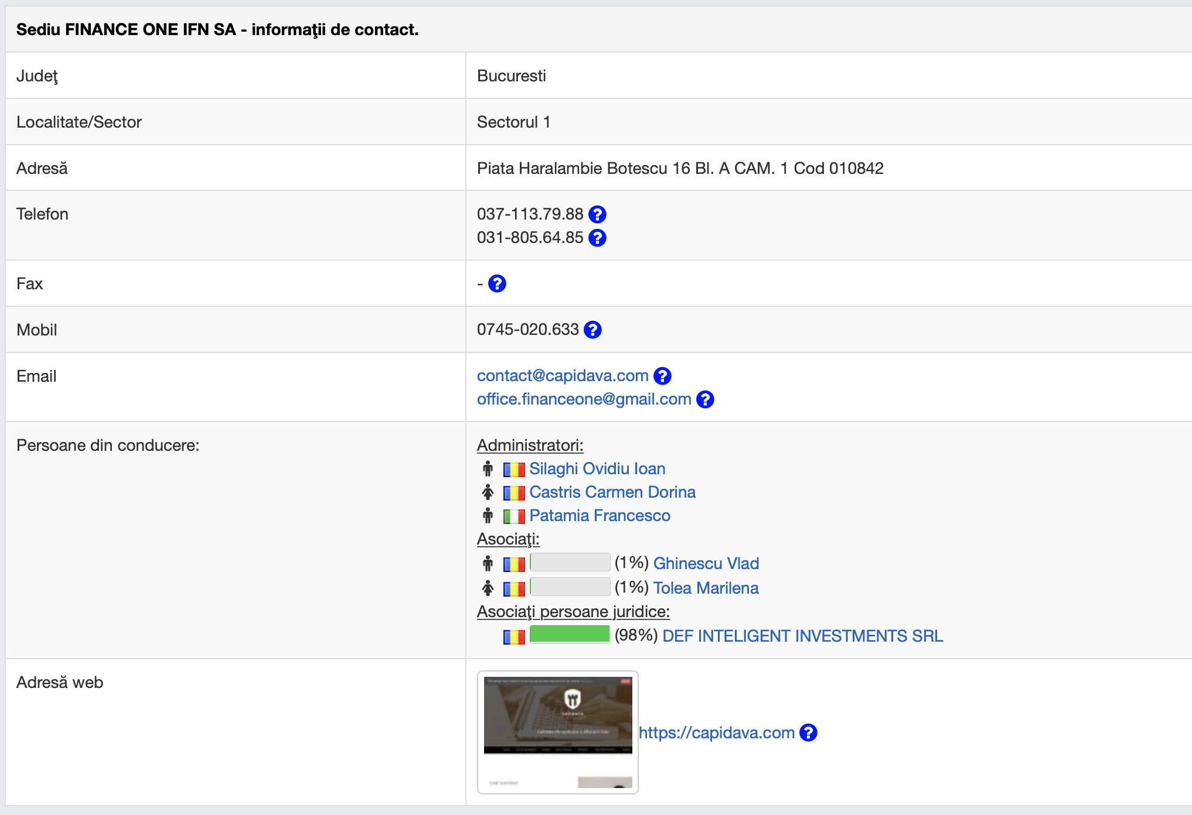Click Italian flag beside Patamia Francesco
This screenshot has height=815, width=1192.
[x=514, y=516]
